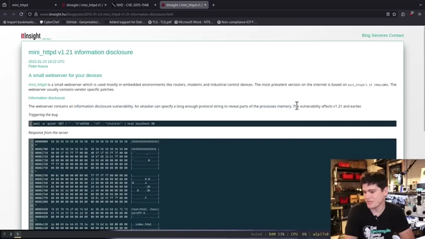
Task: Click the Triggering the bug label
Action: pyautogui.click(x=43, y=115)
